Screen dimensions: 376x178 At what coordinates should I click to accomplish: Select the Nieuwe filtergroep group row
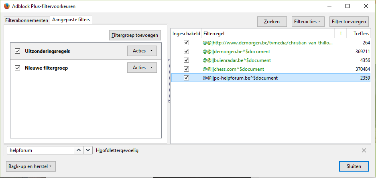click(86, 68)
